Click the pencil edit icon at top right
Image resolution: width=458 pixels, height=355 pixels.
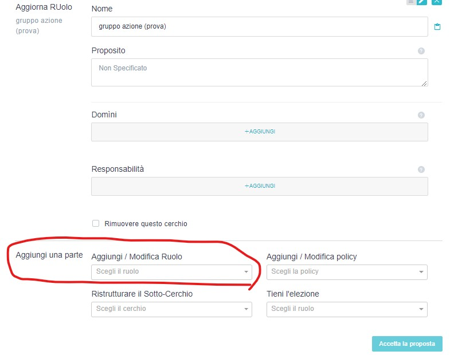422,2
